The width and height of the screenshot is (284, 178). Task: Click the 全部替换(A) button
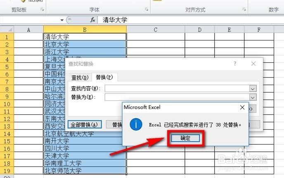tap(84, 125)
